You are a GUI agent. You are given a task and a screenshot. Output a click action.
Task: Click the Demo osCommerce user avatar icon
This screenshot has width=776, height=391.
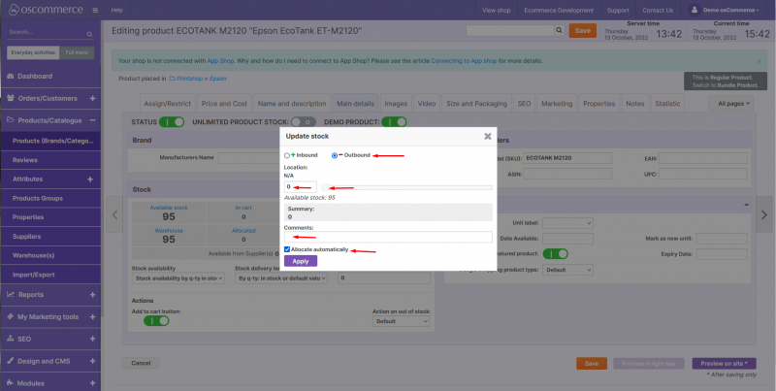tap(695, 10)
